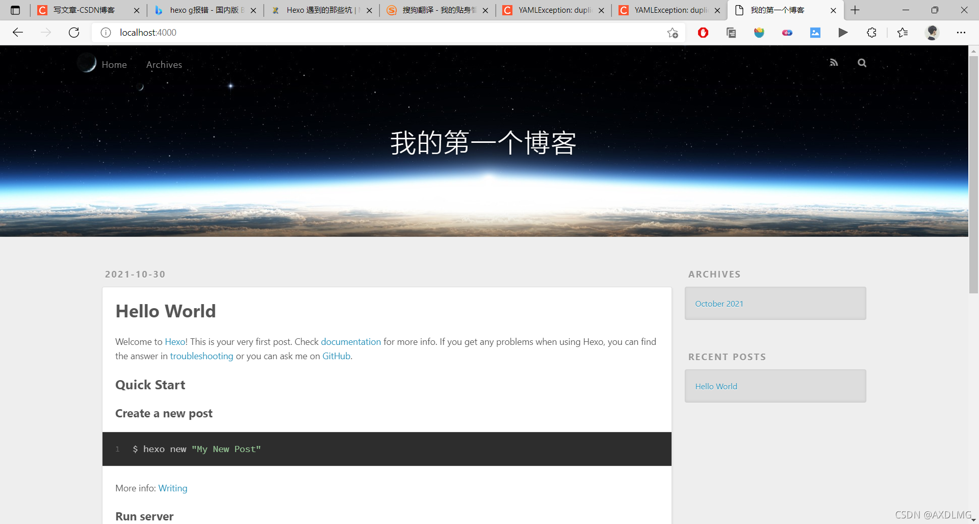
Task: Click the Baidu 'du' extension icon
Action: (787, 32)
